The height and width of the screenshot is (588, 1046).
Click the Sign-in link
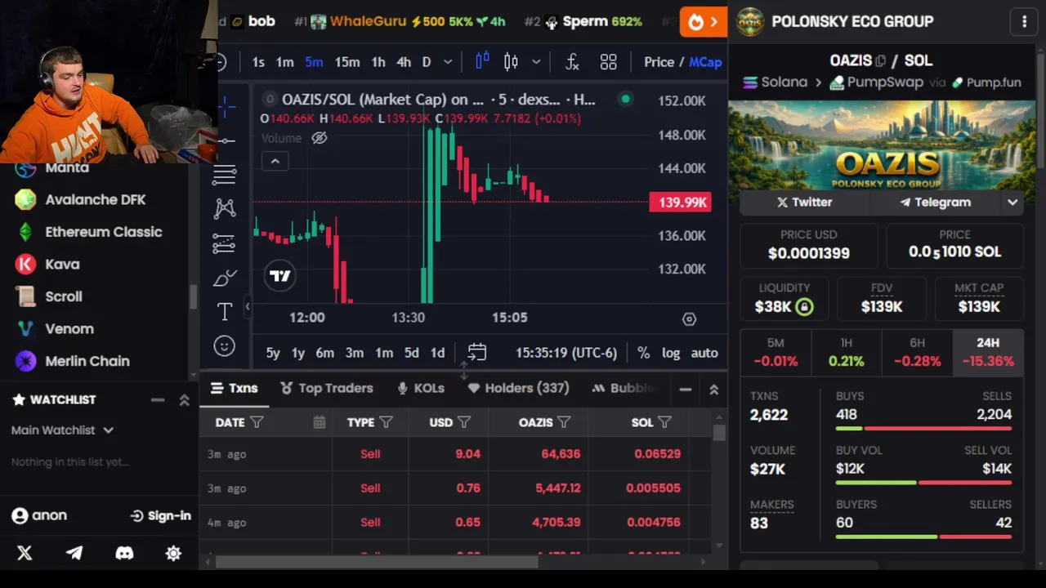click(160, 515)
